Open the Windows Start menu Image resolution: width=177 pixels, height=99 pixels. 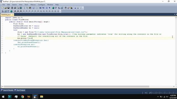[x=3, y=97]
